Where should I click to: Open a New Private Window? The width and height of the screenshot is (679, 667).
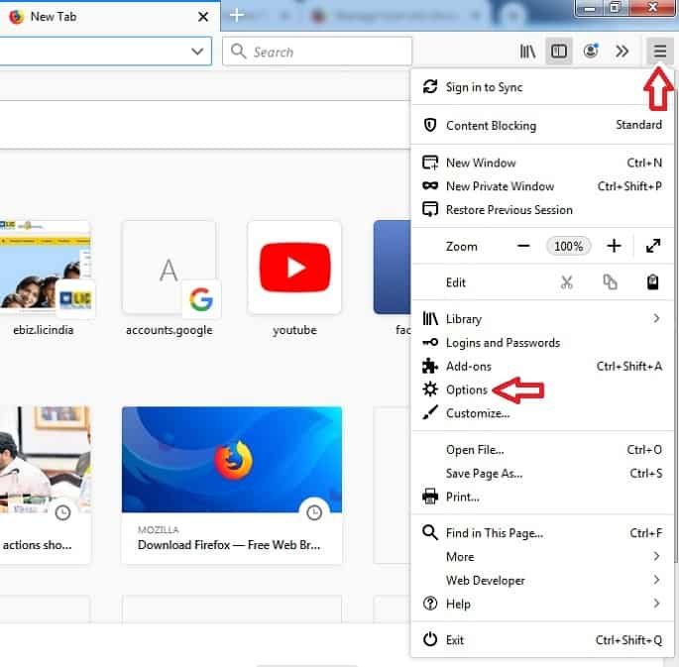542,186
